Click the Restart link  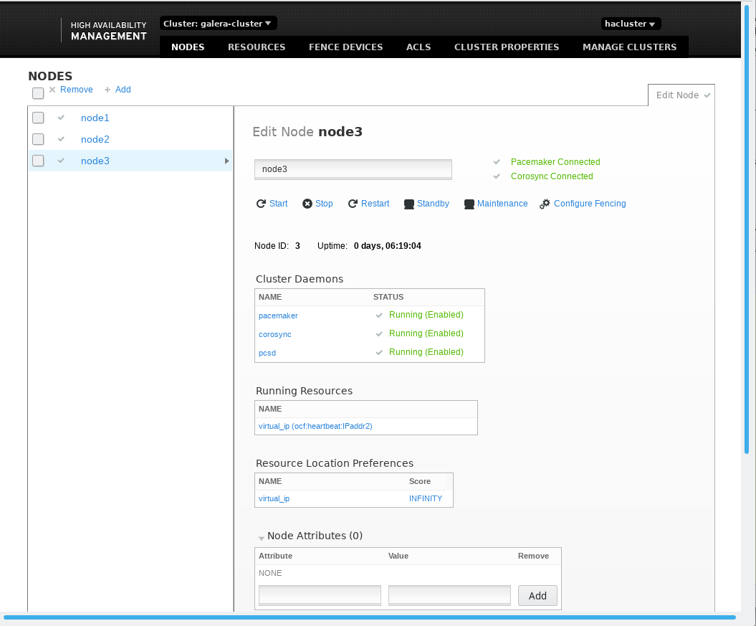coord(375,204)
